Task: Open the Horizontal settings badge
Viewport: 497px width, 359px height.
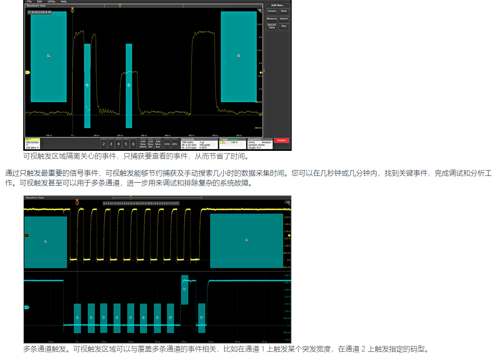Action: pos(199,143)
